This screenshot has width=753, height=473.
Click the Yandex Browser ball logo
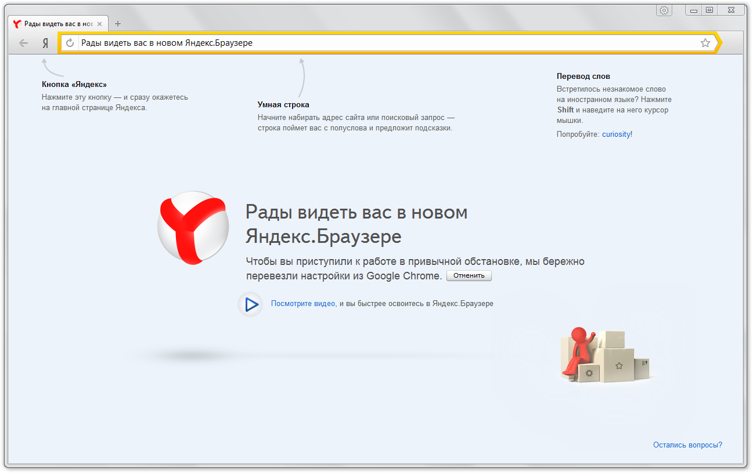click(193, 228)
